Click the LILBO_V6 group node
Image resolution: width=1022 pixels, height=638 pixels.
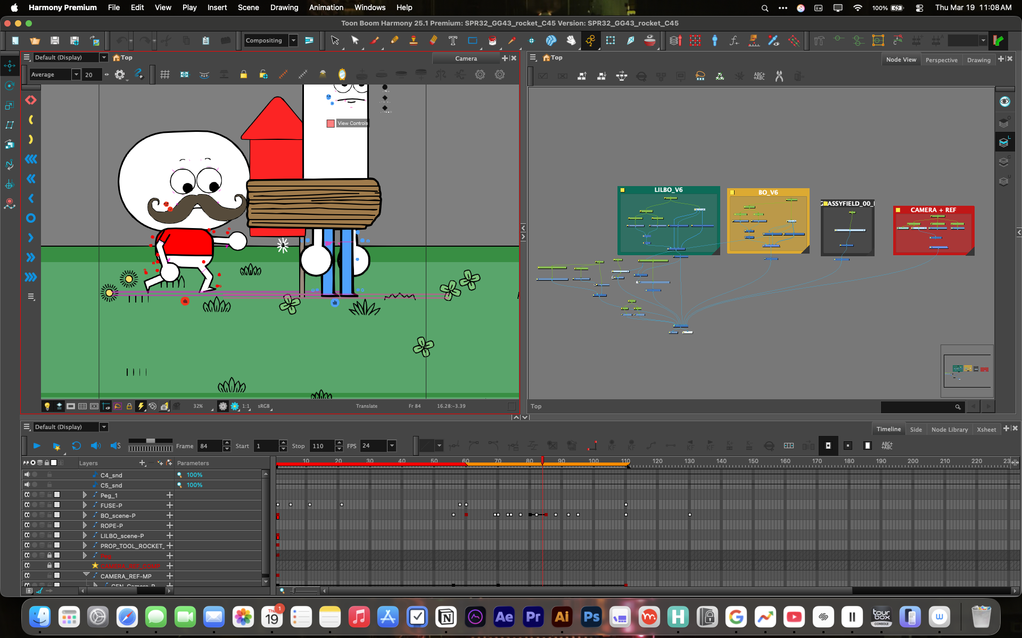pos(669,220)
